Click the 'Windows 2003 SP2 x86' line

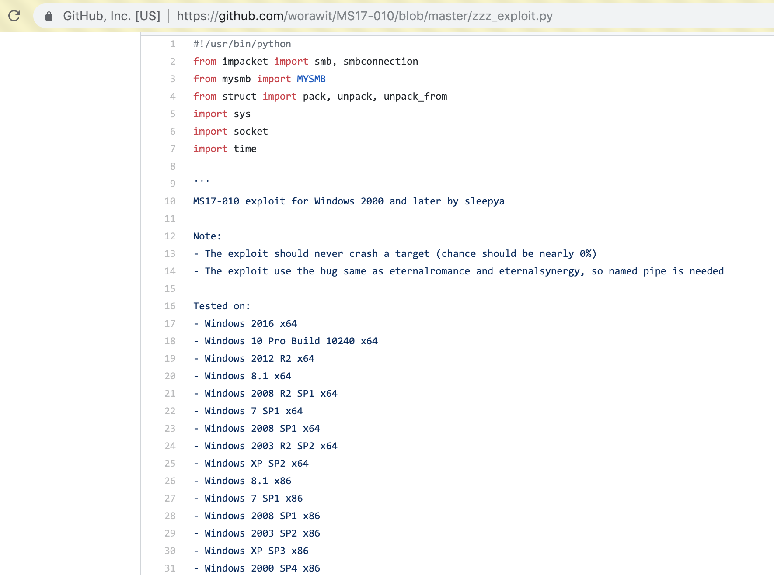257,533
